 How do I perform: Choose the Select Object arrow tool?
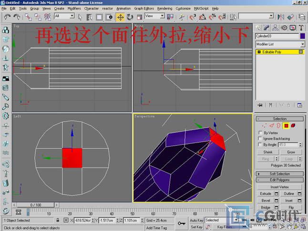80,17
